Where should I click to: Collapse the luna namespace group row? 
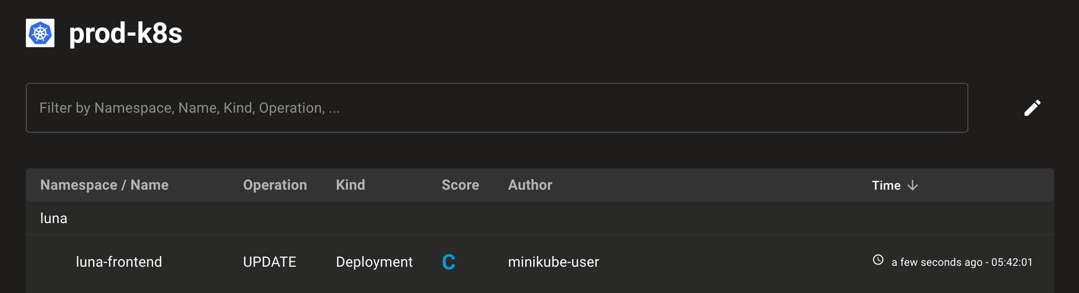54,218
